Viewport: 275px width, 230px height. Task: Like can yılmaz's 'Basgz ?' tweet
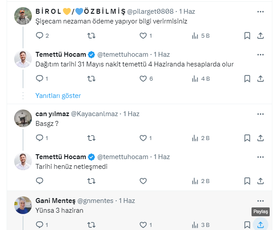tap(143, 138)
